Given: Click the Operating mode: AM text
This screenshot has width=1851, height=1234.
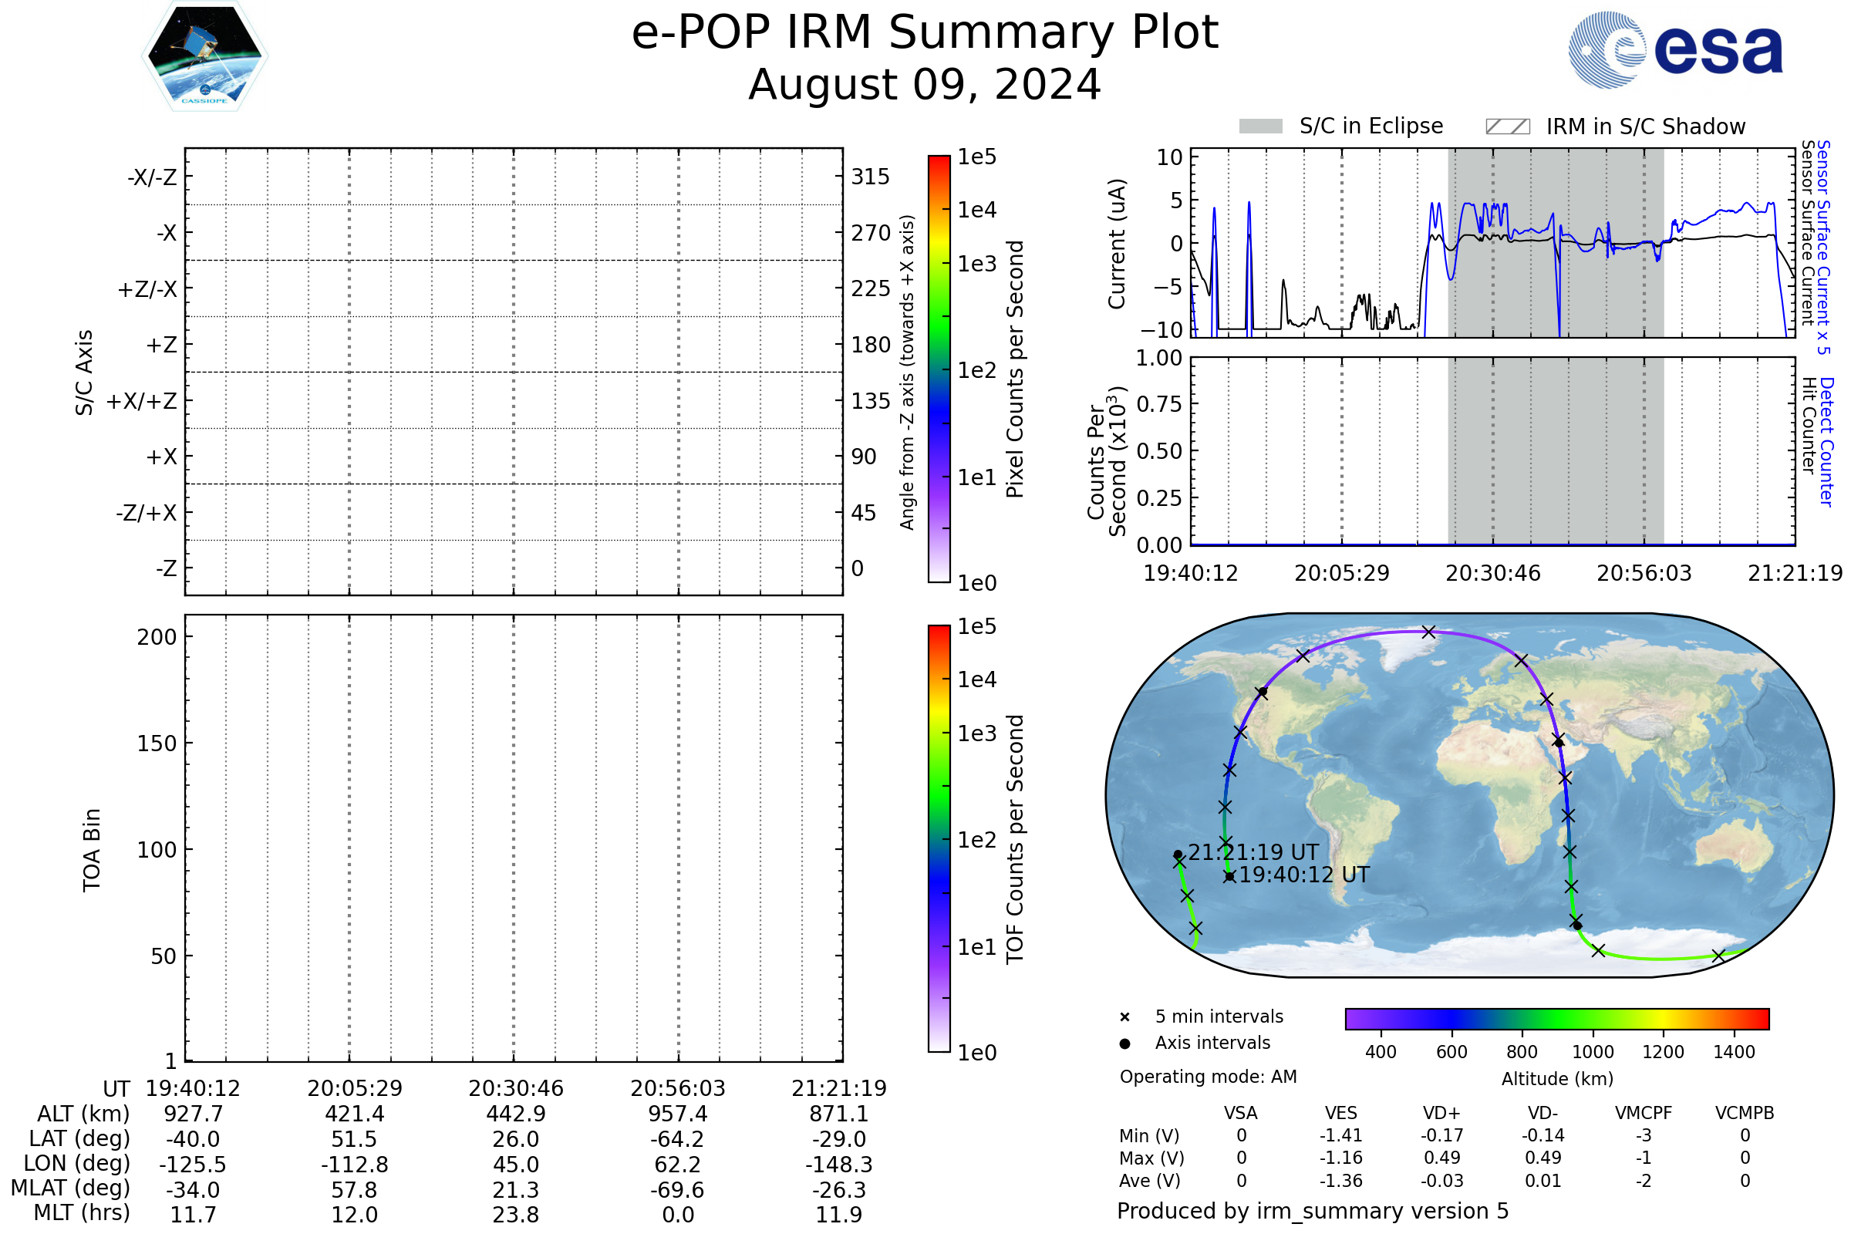Looking at the screenshot, I should click(1208, 1077).
